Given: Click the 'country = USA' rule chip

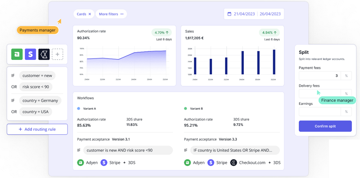Looking at the screenshot, I should pyautogui.click(x=36, y=112).
